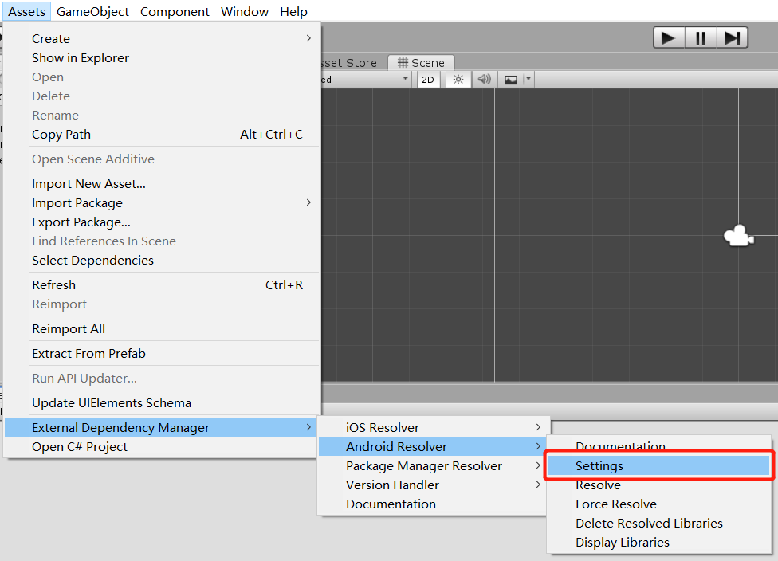The image size is (778, 561).
Task: Click the Step forward button
Action: tap(732, 37)
